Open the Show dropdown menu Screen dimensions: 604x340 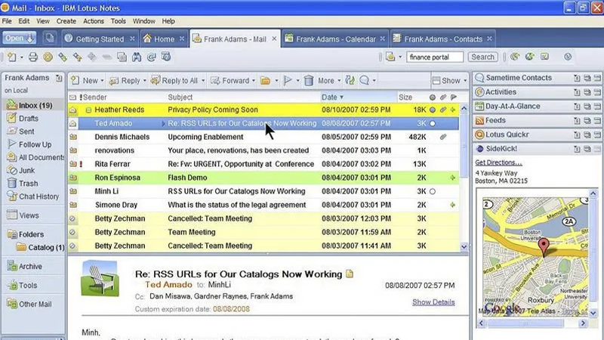(449, 81)
